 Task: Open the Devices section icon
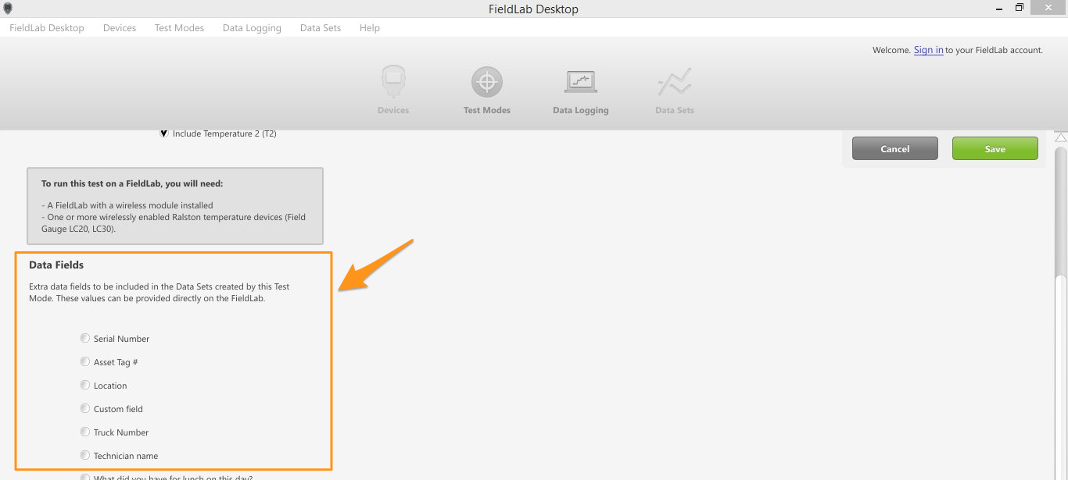coord(393,82)
